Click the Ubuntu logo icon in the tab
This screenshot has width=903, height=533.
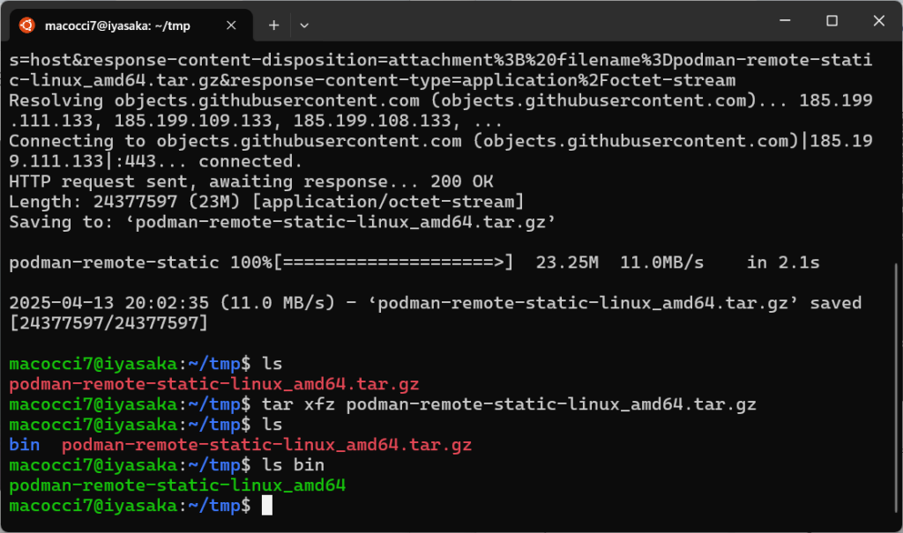26,26
